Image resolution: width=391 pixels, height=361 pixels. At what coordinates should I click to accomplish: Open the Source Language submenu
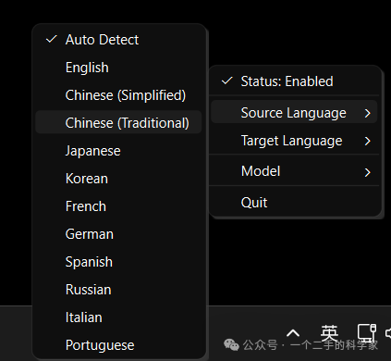[x=294, y=112]
